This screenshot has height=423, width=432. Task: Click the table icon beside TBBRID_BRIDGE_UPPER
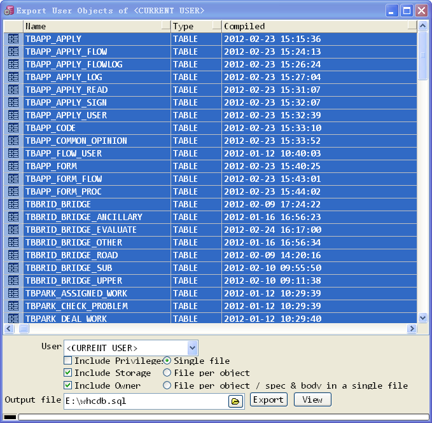tap(13, 281)
